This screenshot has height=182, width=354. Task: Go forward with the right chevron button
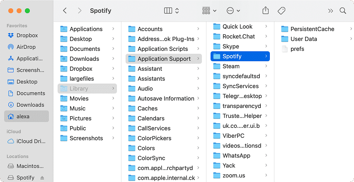point(80,11)
